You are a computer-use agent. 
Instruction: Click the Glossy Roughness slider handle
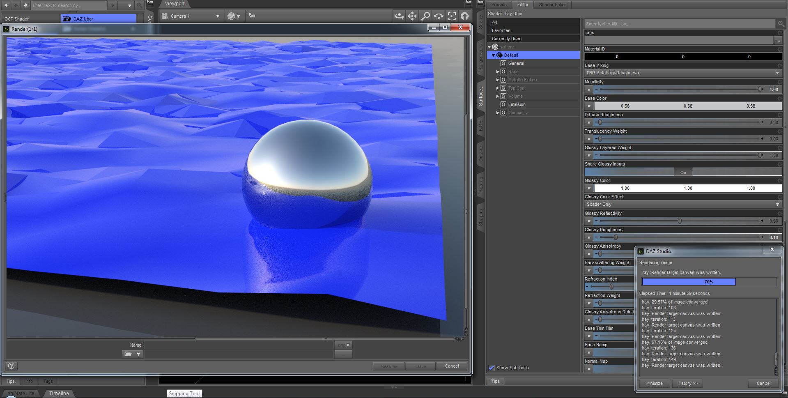(615, 237)
